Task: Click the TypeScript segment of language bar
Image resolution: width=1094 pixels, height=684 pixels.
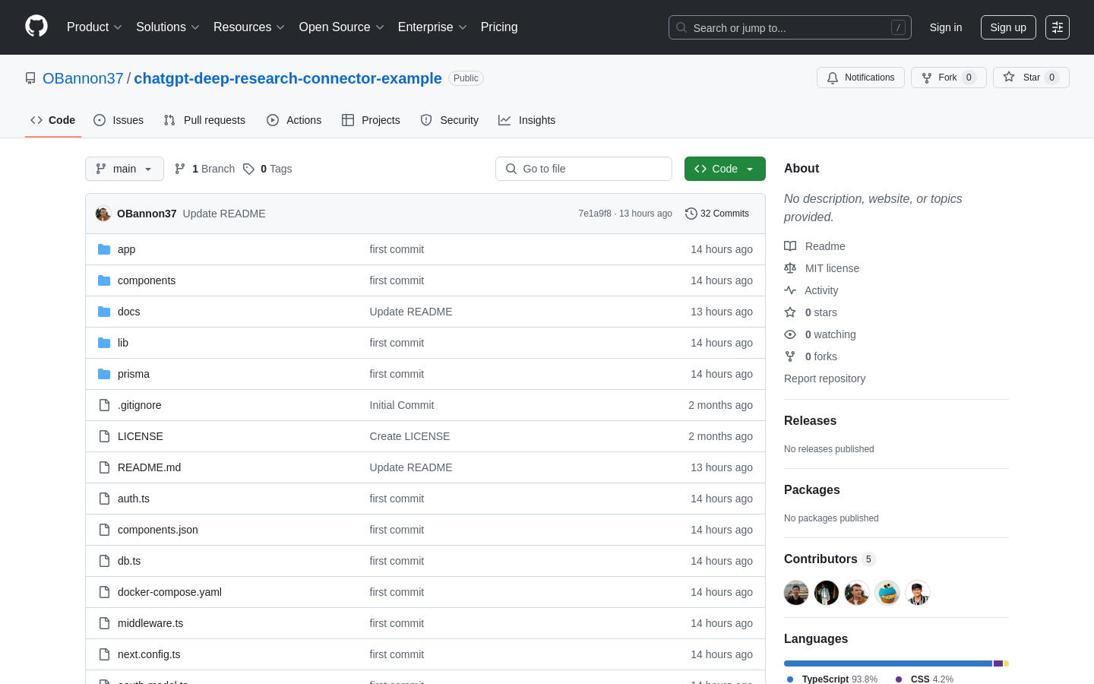Action: (x=888, y=663)
